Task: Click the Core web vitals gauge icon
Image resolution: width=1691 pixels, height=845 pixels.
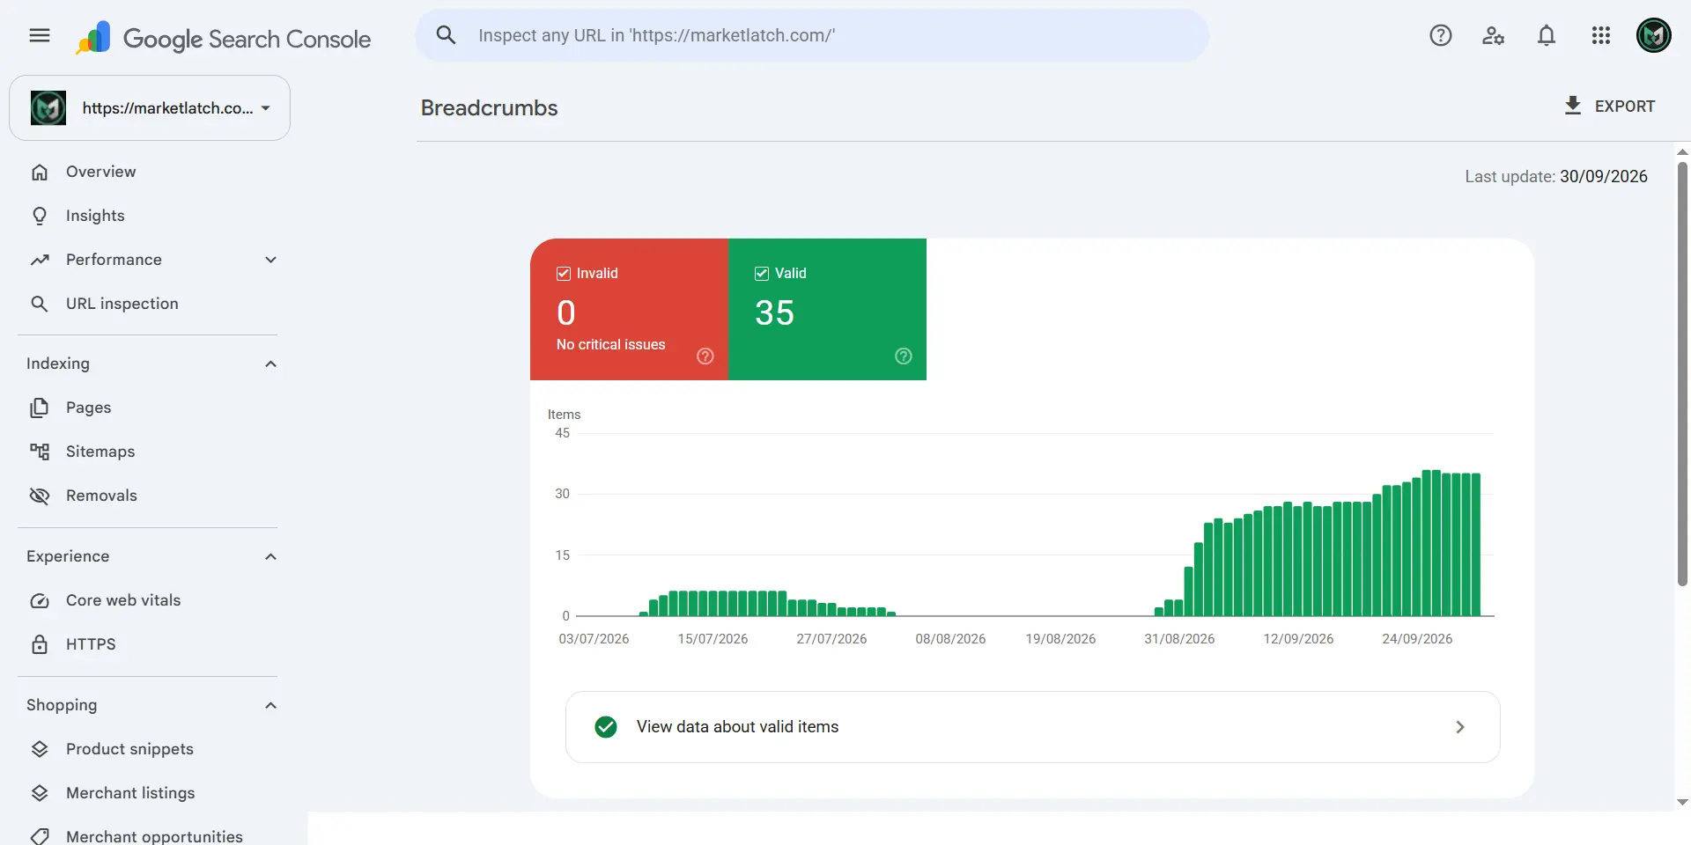Action: click(x=40, y=600)
